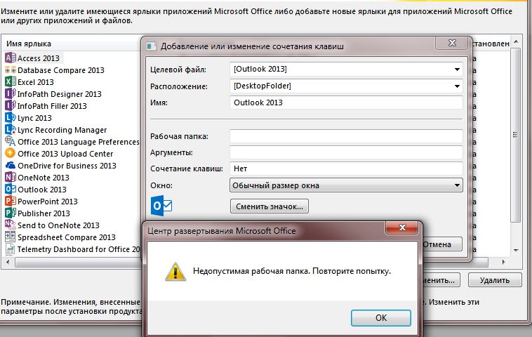Click the Name field containing Outlook 2013

(346, 103)
